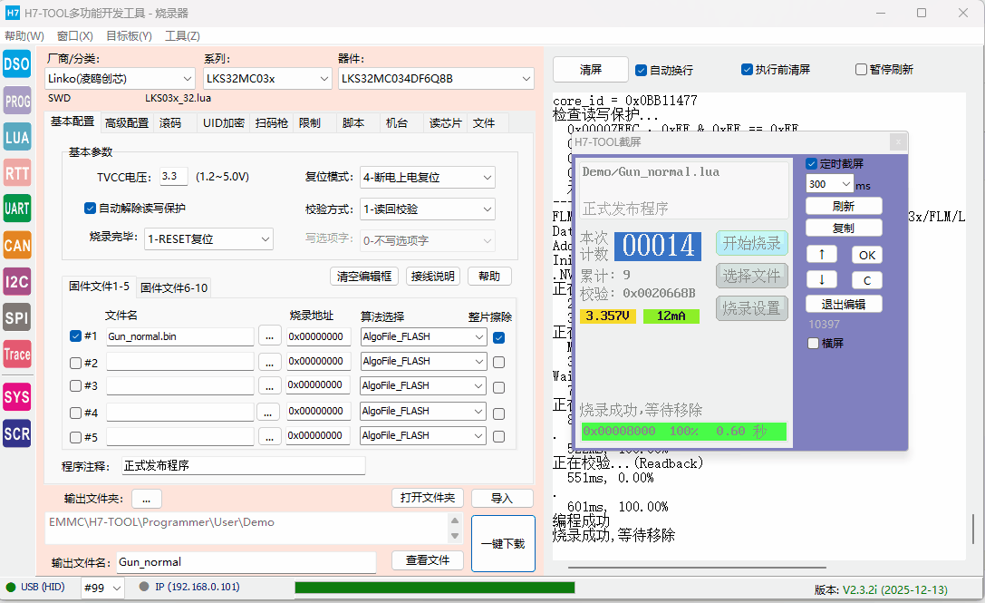Open the 器件 device selection dropdown
985x603 pixels.
[437, 78]
